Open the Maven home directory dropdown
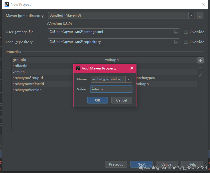The height and width of the screenshot is (173, 210). (x=191, y=15)
